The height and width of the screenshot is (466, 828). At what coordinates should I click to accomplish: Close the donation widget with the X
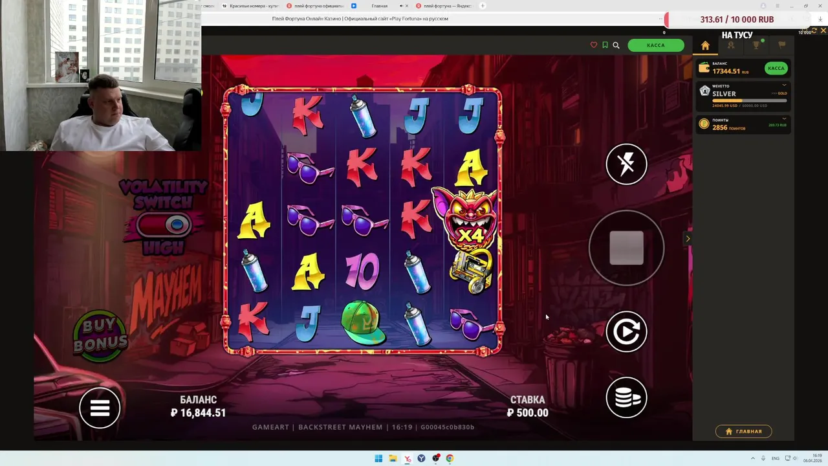click(x=823, y=30)
